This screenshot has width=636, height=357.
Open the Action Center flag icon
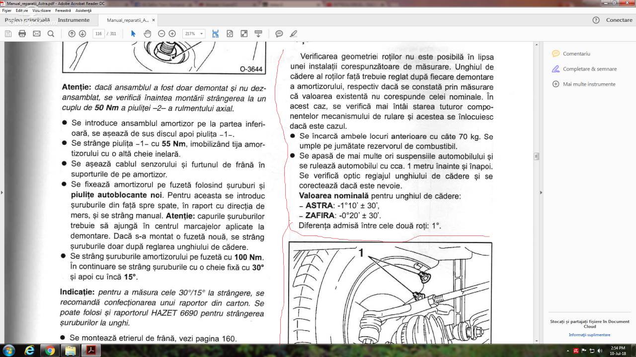pyautogui.click(x=584, y=351)
